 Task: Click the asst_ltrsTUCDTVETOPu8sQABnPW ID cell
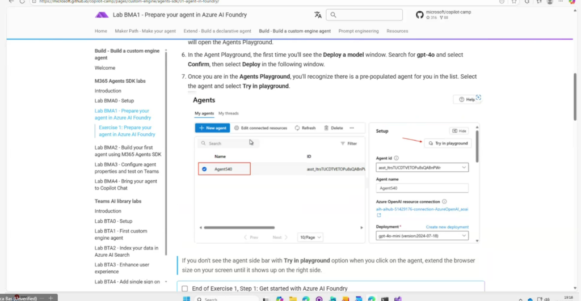[336, 169]
